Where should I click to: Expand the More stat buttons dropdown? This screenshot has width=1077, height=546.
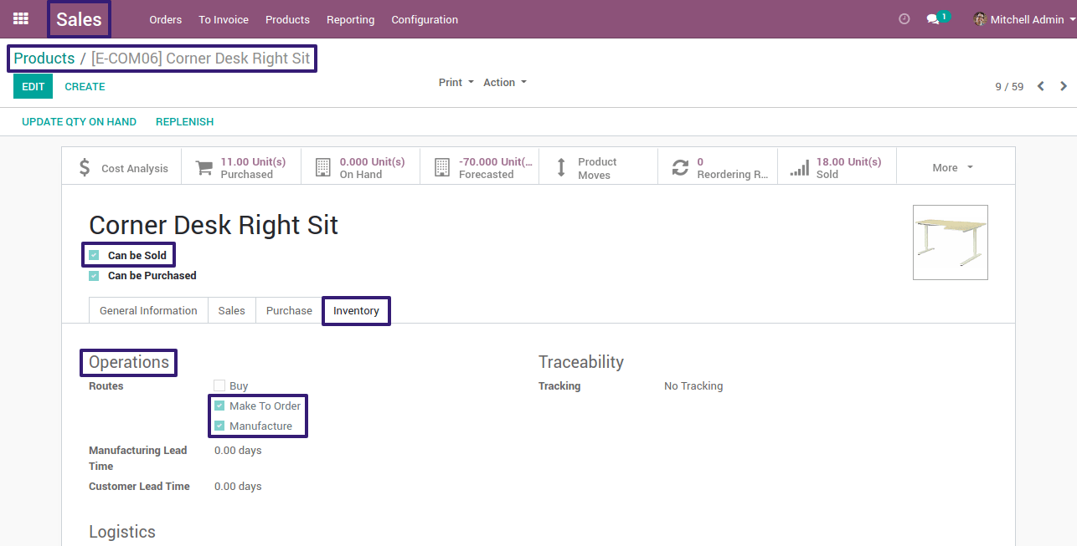coord(953,167)
